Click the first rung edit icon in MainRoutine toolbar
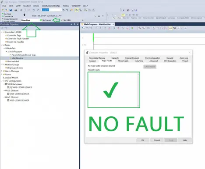 pos(83,28)
